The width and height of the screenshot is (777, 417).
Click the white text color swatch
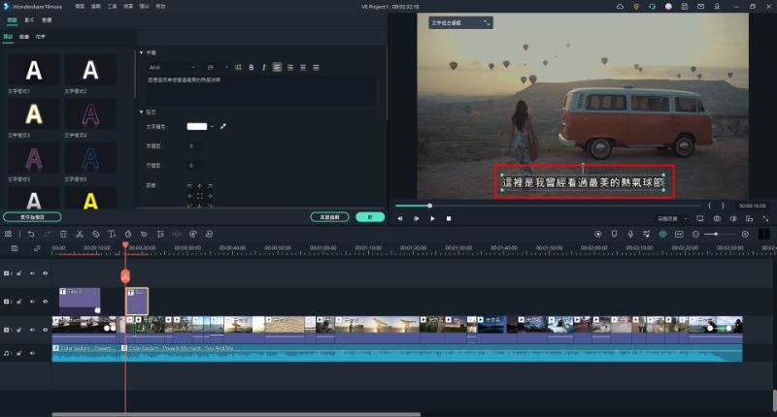pyautogui.click(x=197, y=127)
